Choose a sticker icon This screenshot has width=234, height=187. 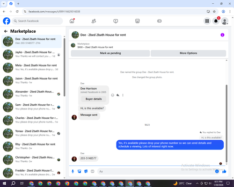click(86, 172)
